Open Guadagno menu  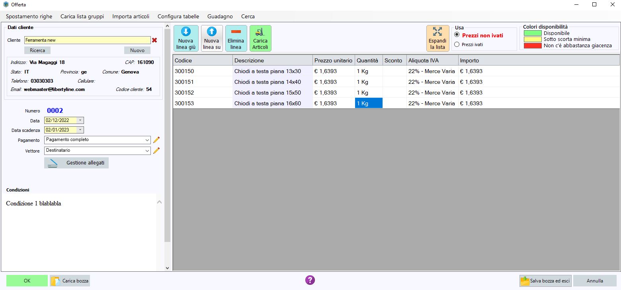click(220, 16)
